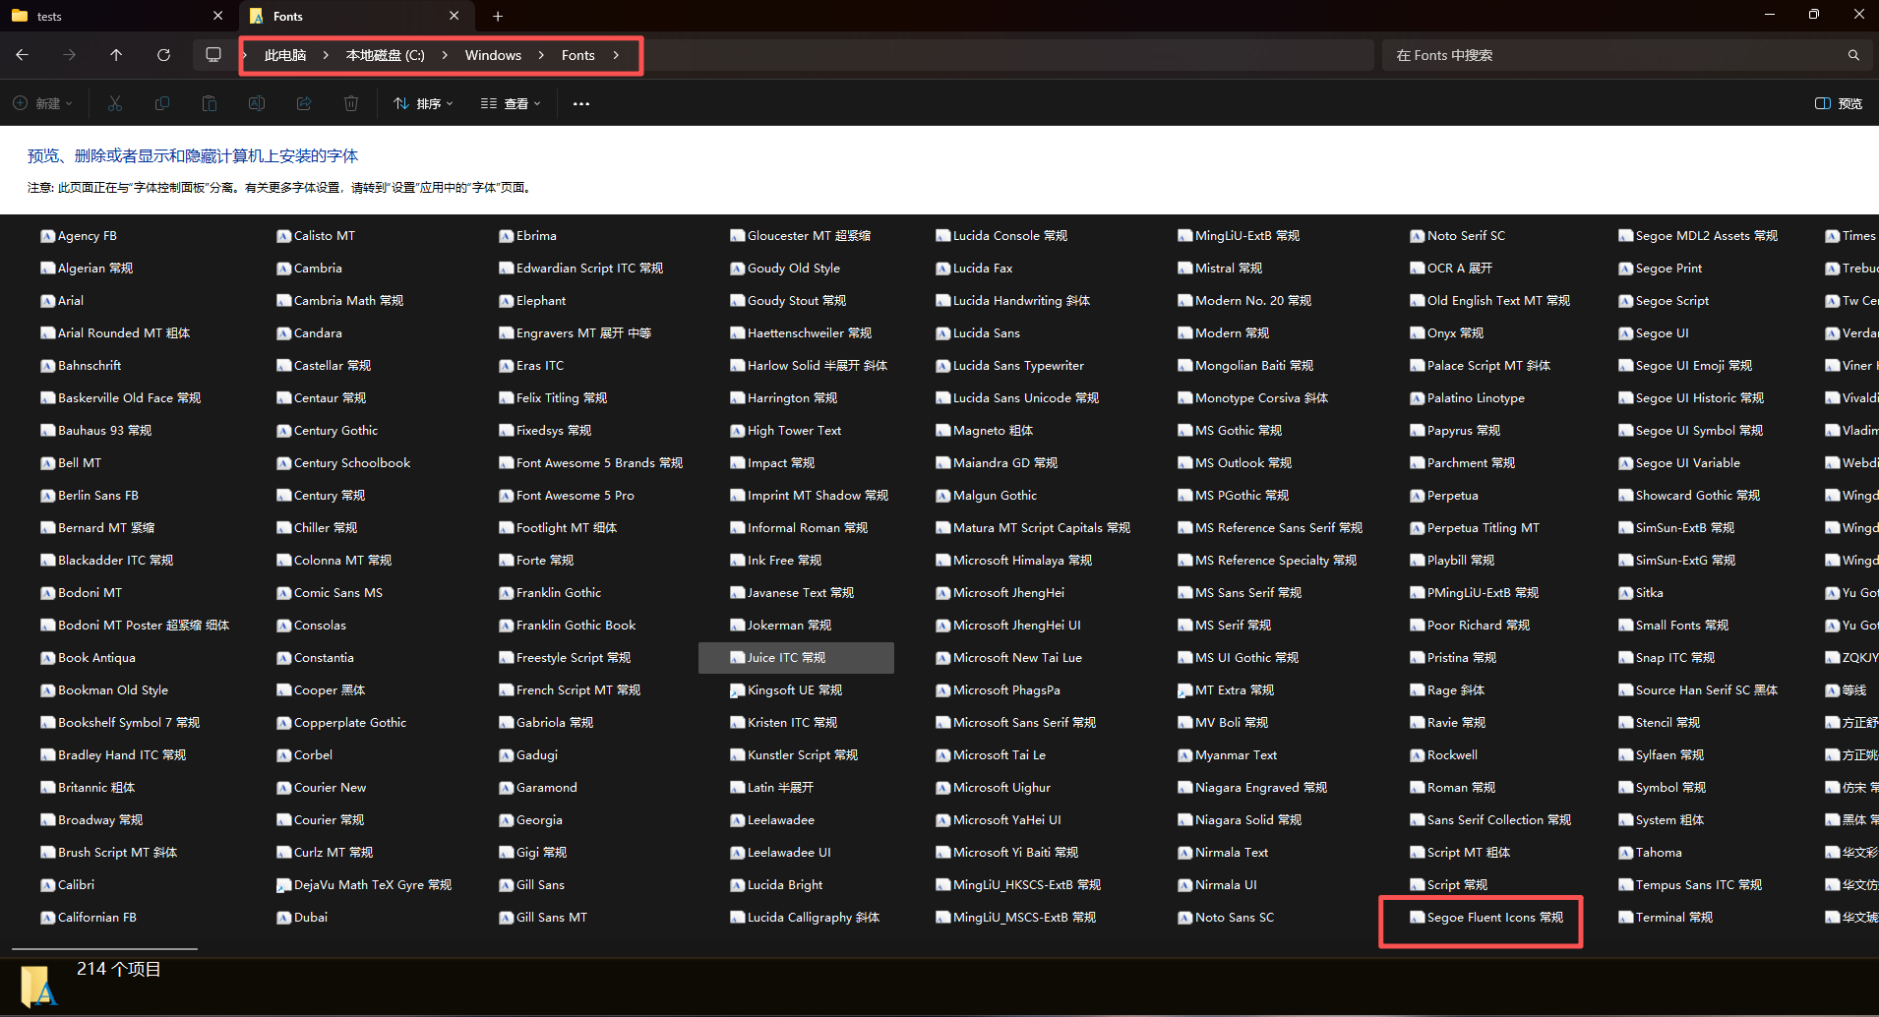1879x1017 pixels.
Task: Select the Arial font item
Action: click(x=62, y=300)
